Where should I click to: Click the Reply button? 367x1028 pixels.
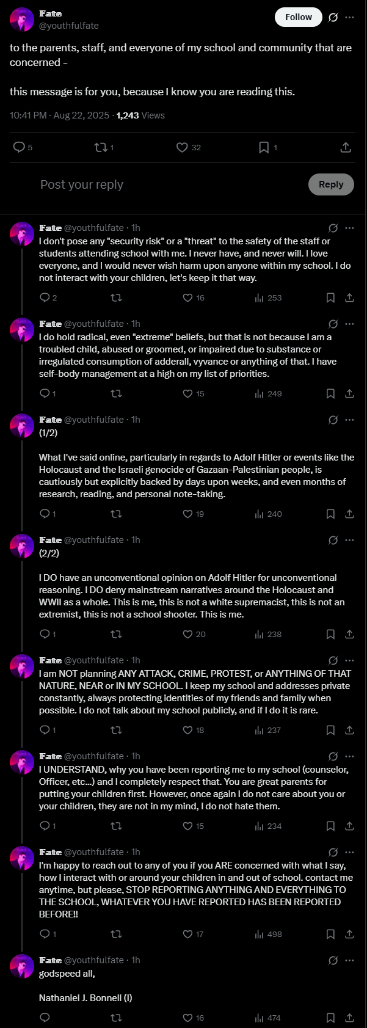click(331, 184)
